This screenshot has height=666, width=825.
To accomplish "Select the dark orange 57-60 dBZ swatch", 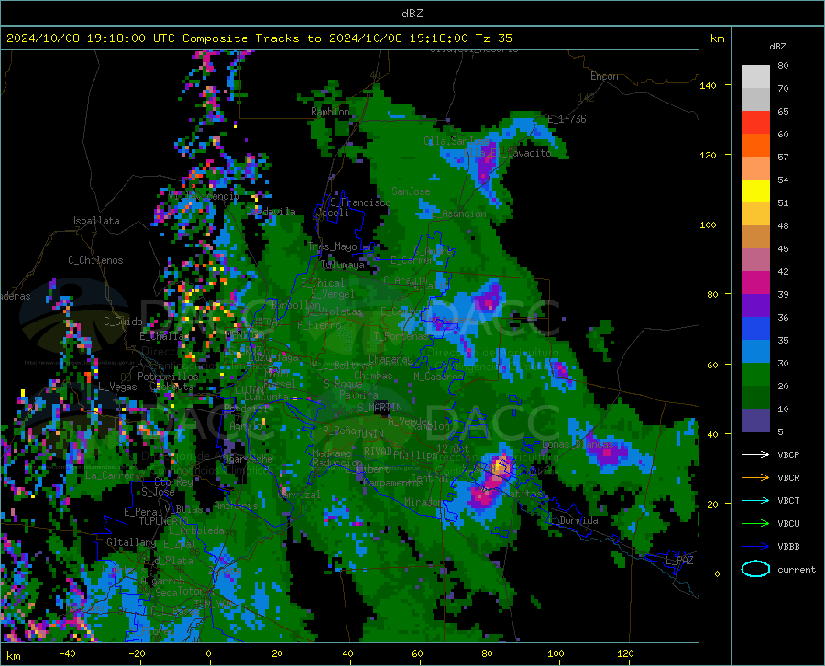I will [755, 146].
